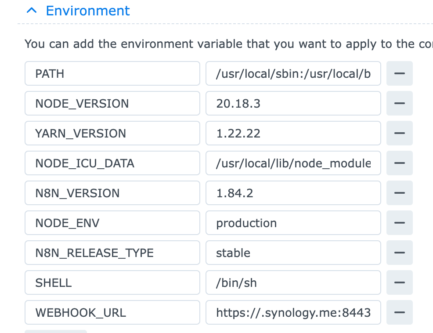
Task: Edit the N8N_VERSION value 1.84.2
Action: pos(293,193)
